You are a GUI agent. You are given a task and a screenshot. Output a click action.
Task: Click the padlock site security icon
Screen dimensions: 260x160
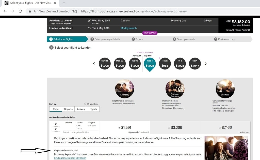(x=30, y=11)
